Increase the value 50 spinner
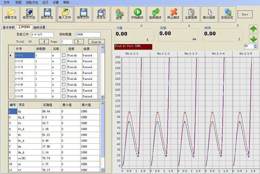Screen dimensions: 260x174 [x=255, y=45]
